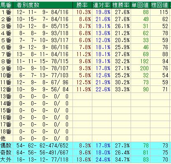This screenshot has height=164, width=171.
Task: Click 連対率 value 13.6% for 4番
Action: (x=103, y=33)
